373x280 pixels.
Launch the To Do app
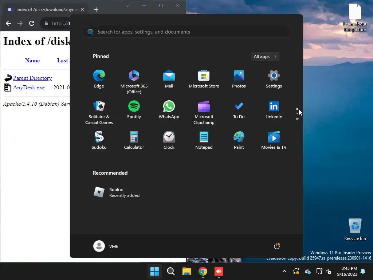239,110
